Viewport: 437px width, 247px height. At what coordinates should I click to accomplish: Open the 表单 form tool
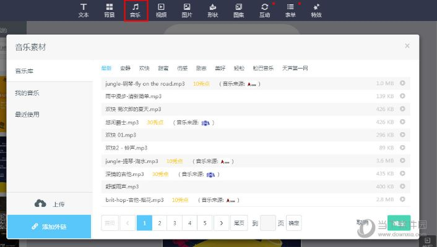click(x=290, y=10)
